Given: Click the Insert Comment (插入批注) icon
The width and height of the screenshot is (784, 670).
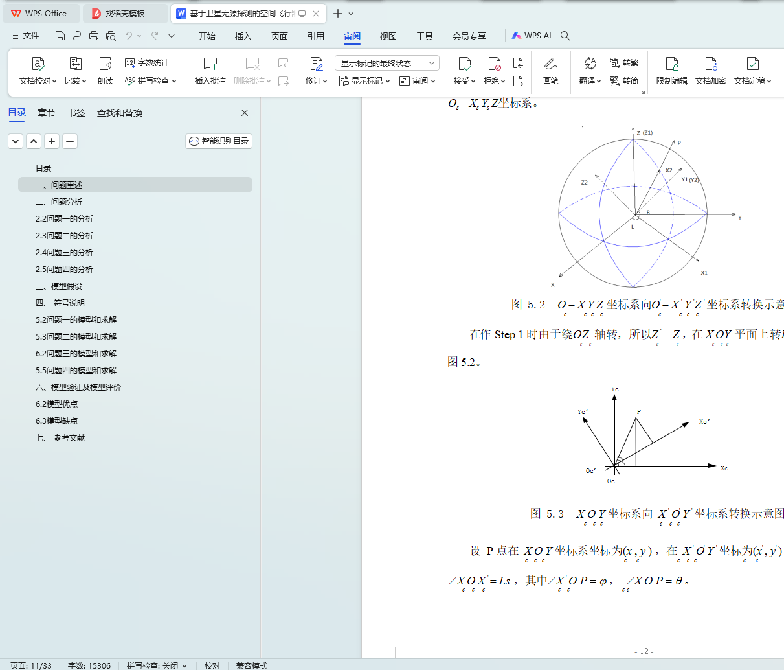Looking at the screenshot, I should (x=210, y=64).
